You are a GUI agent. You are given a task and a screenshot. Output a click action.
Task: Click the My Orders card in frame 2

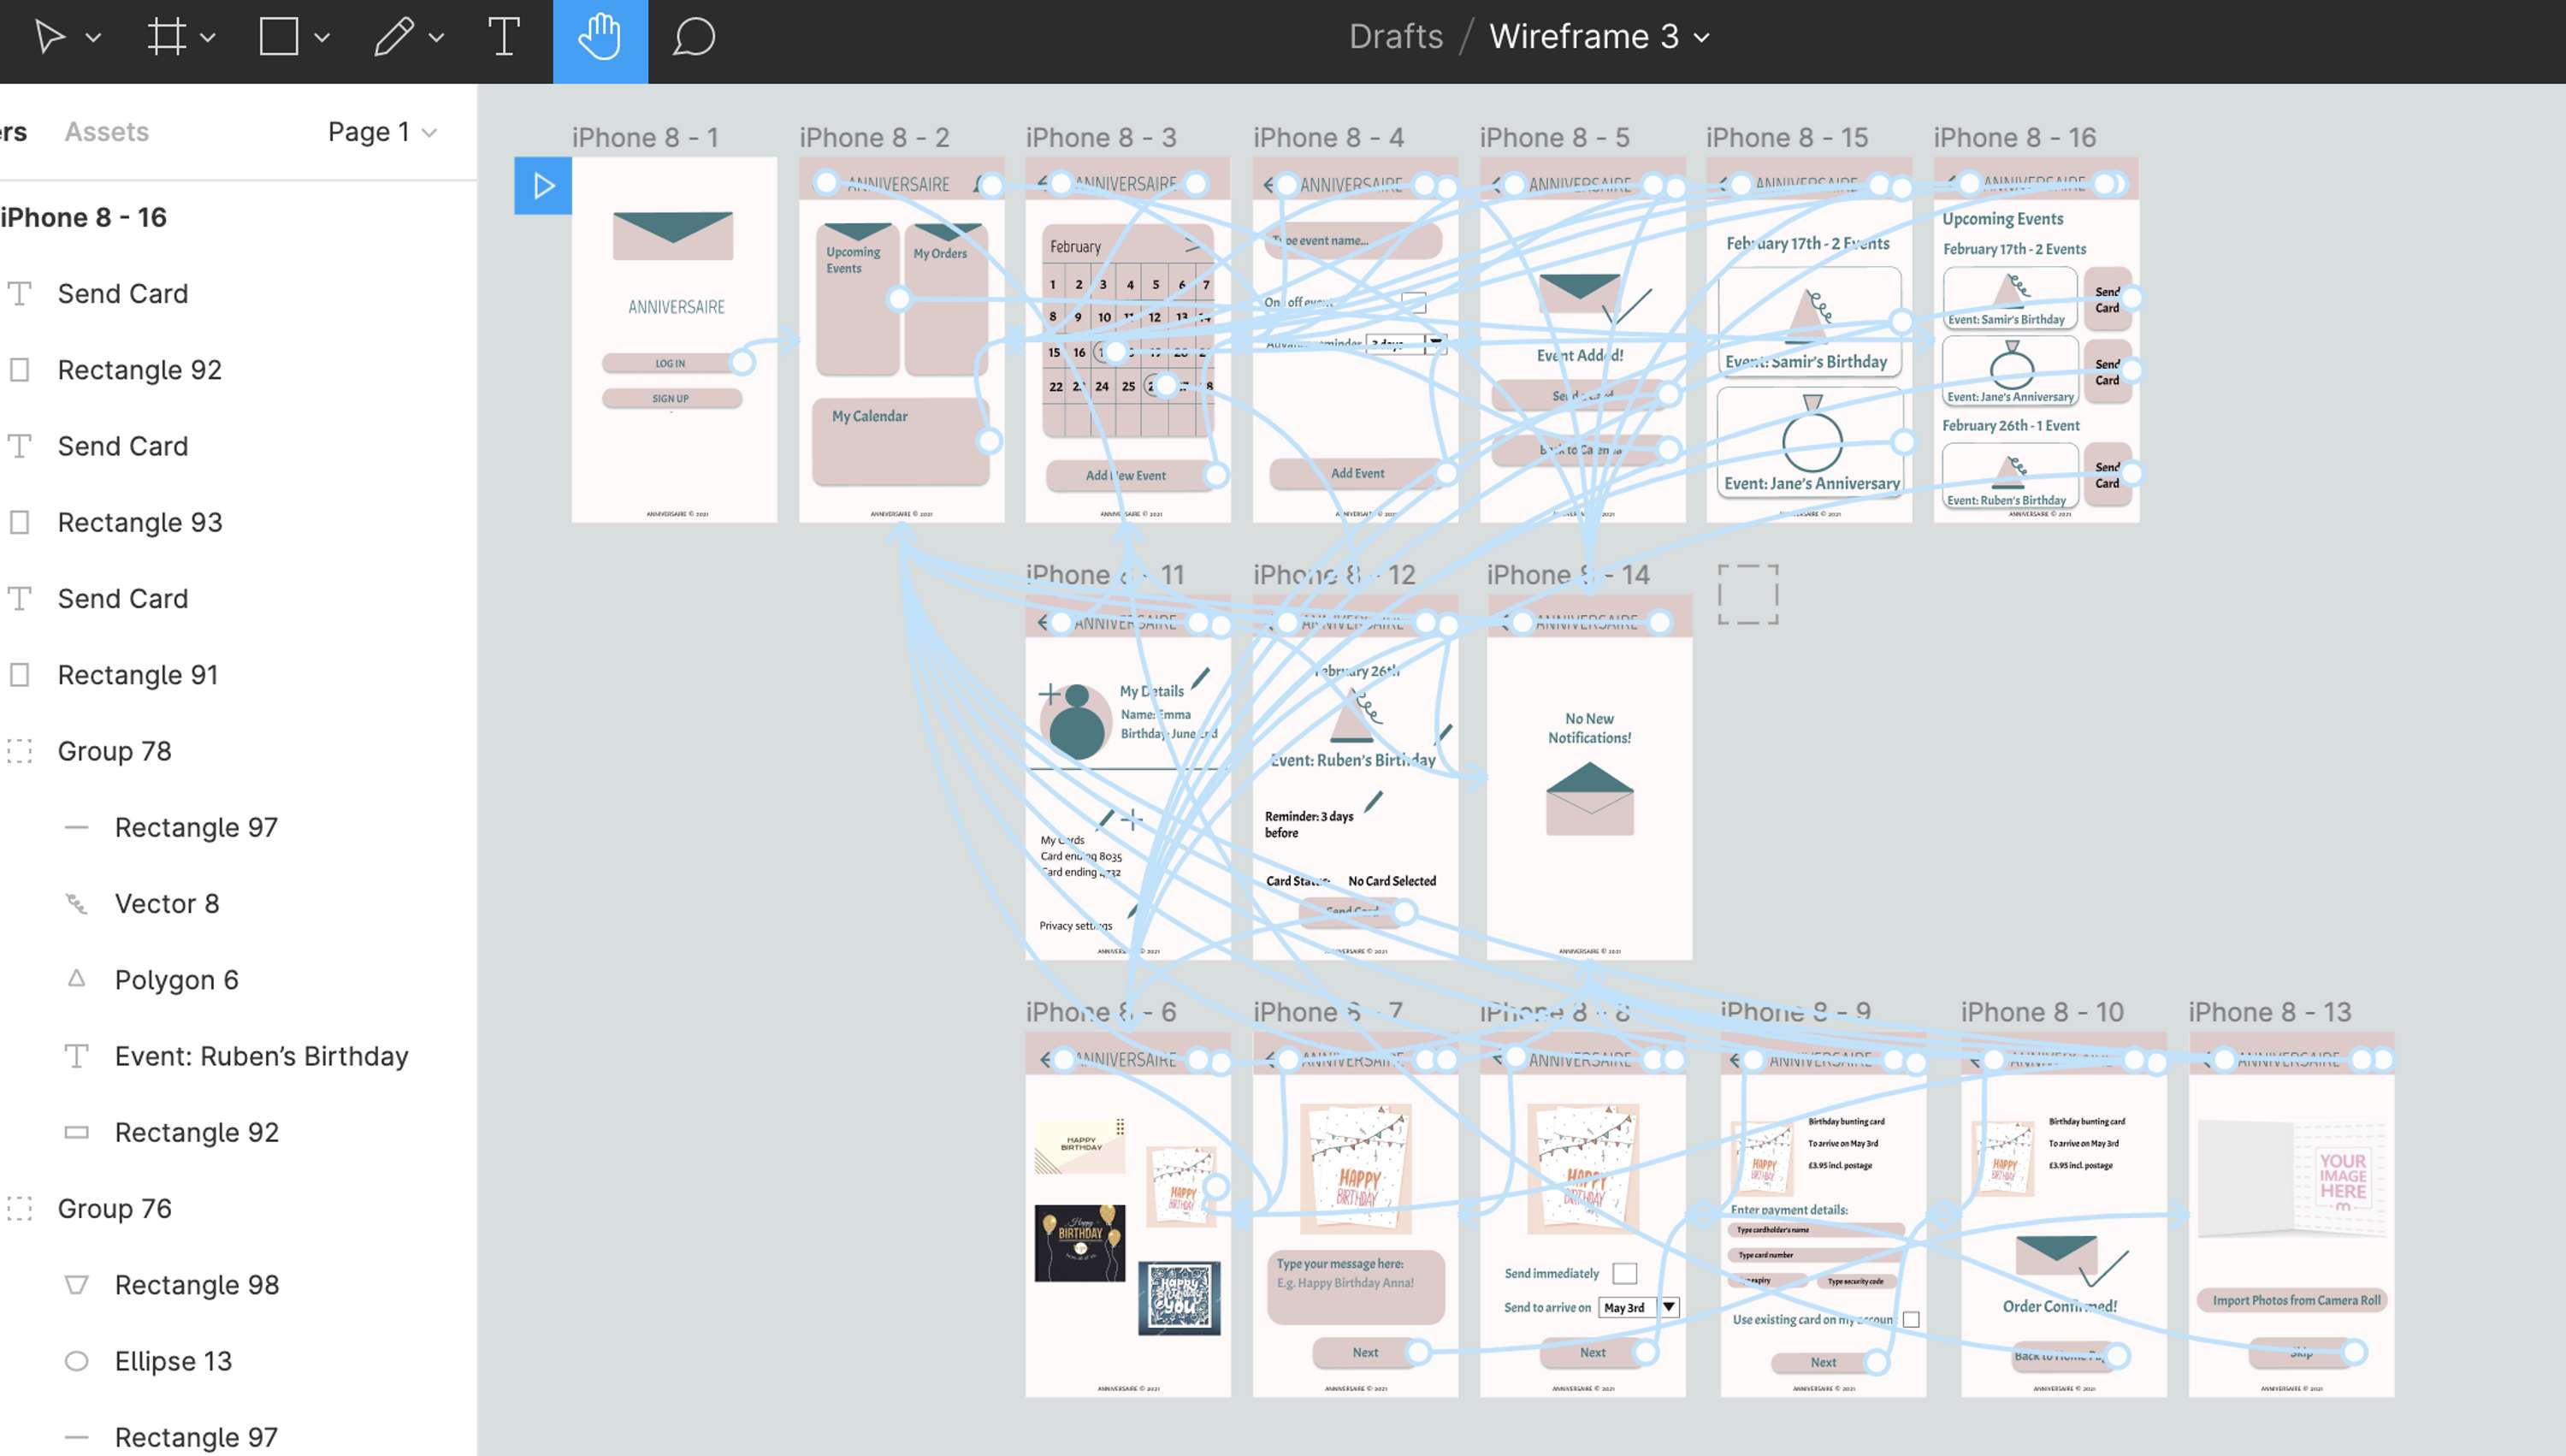[x=946, y=300]
